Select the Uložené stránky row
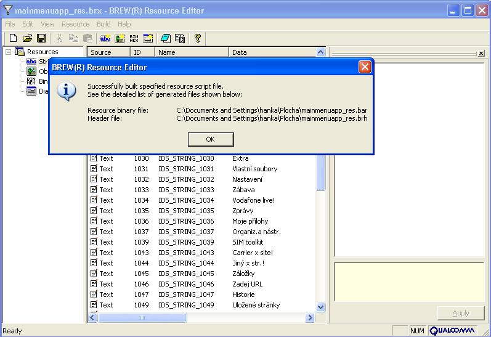The height and width of the screenshot is (337, 491). pos(200,305)
